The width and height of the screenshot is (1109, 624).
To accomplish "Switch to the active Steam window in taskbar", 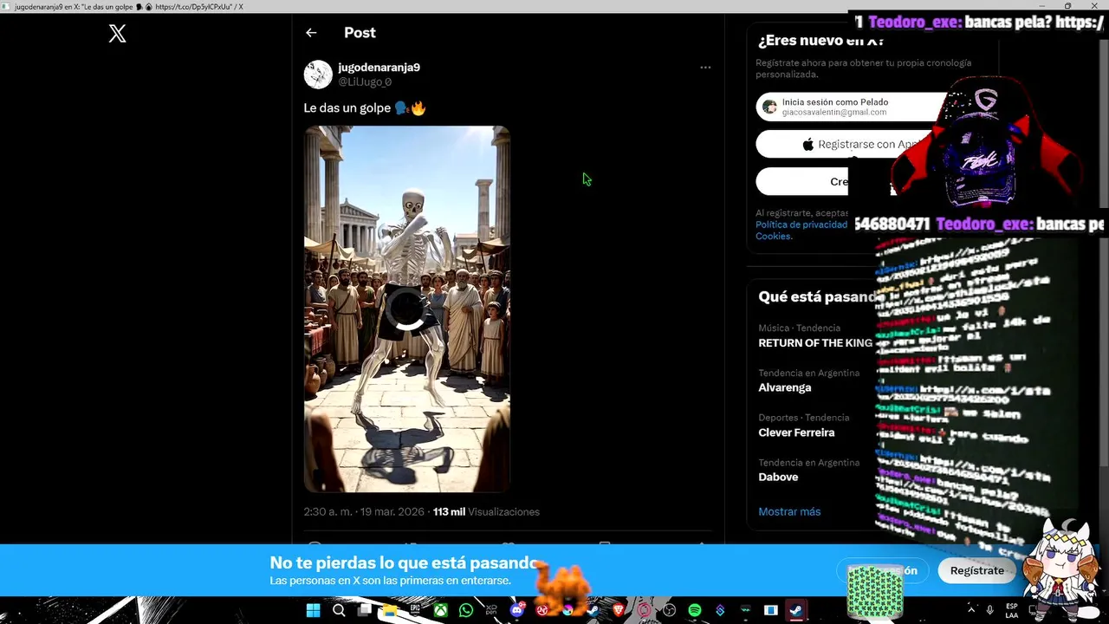I will (796, 611).
